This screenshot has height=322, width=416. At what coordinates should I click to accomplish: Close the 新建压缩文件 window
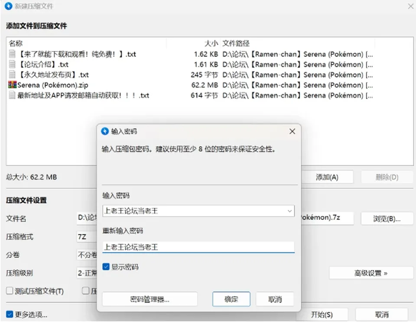tap(410, 6)
